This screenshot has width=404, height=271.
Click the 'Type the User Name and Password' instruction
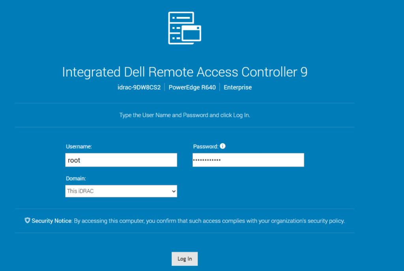coord(185,115)
